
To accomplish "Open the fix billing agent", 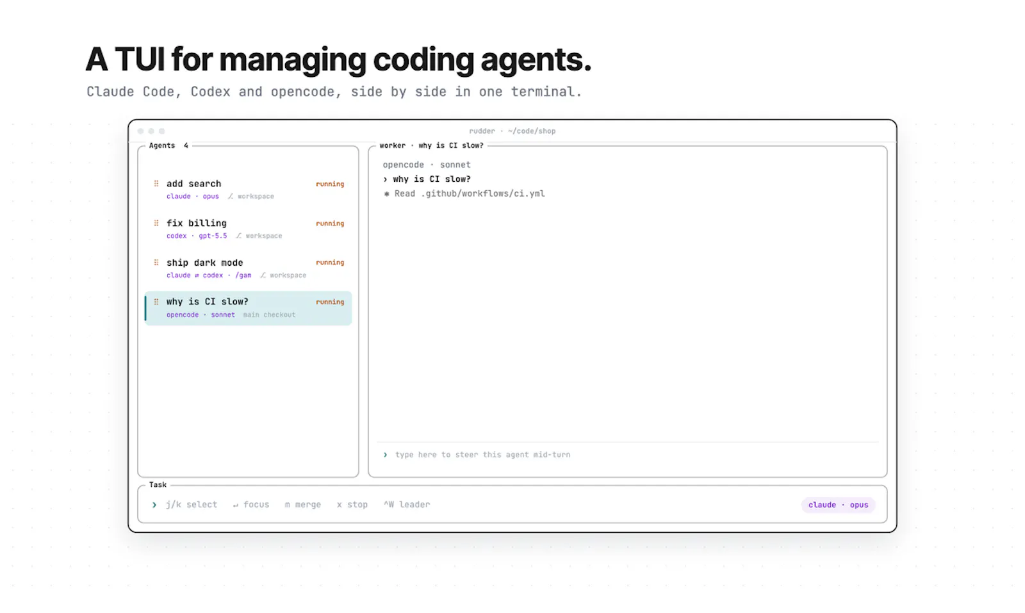I will coord(249,229).
